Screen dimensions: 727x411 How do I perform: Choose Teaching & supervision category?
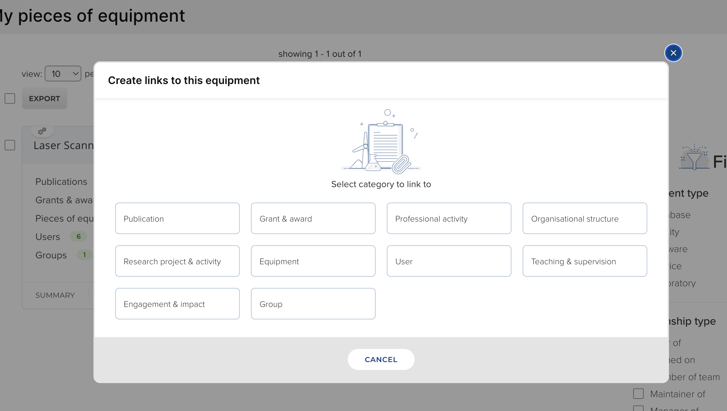coord(585,261)
